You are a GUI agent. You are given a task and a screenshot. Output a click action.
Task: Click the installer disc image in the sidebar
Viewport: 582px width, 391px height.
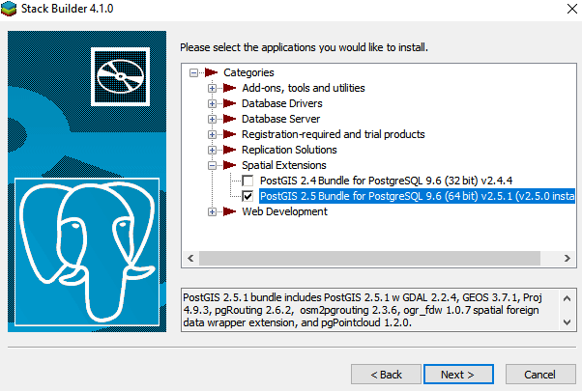click(x=120, y=76)
